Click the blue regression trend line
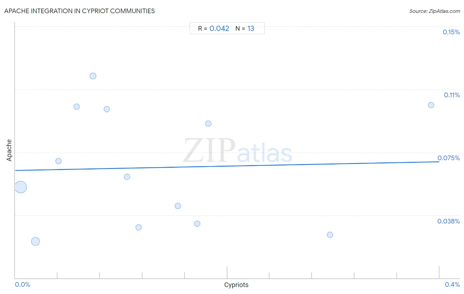The width and height of the screenshot is (464, 294). tap(227, 166)
